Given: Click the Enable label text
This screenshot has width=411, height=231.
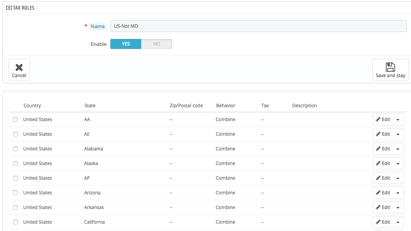Looking at the screenshot, I should click(x=98, y=44).
